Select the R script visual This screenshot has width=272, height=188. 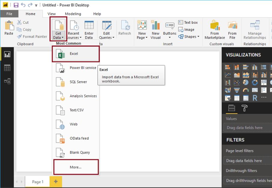coord(255,98)
